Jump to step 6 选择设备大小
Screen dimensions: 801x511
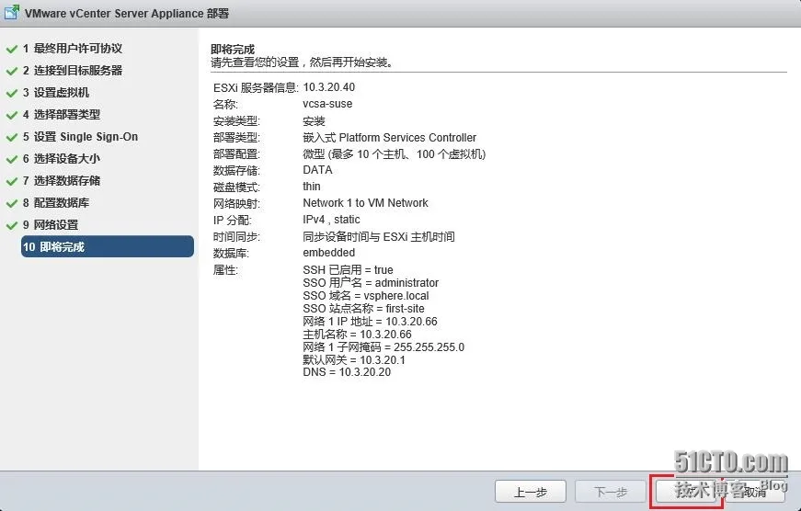[x=62, y=158]
